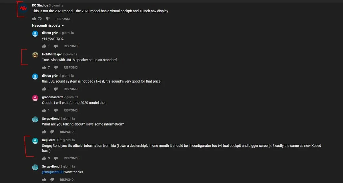This screenshot has height=183, width=343.
Task: Click RISPONDI under KC Studios comment
Action: (63, 19)
